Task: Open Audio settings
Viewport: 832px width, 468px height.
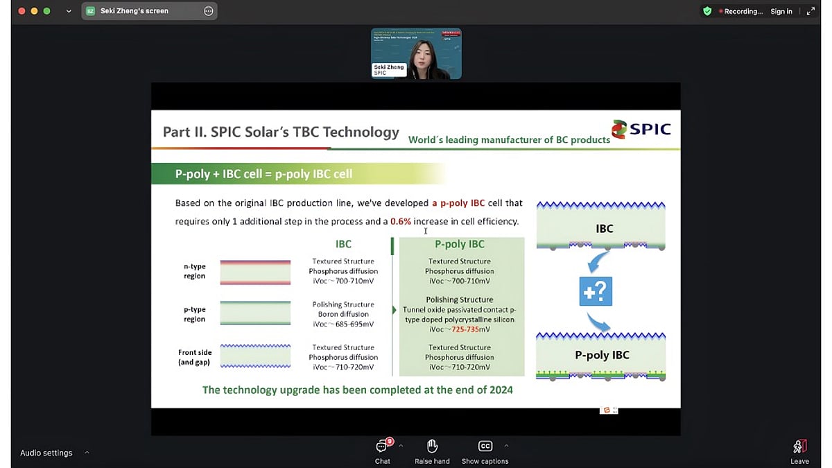Action: (x=46, y=453)
